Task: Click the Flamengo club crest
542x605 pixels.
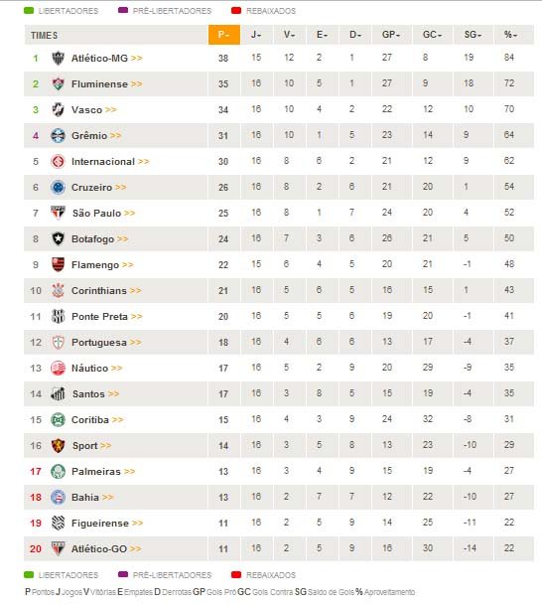Action: [58, 264]
